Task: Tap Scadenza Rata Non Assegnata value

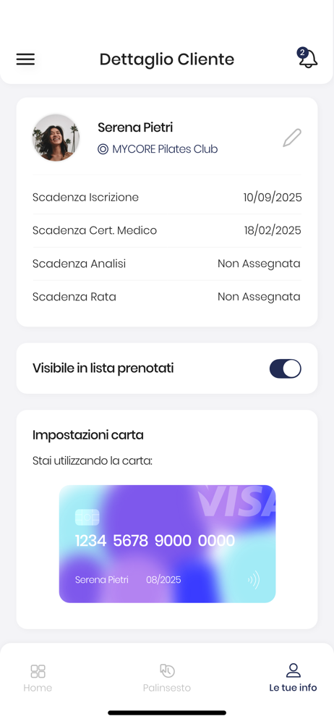Action: point(259,296)
